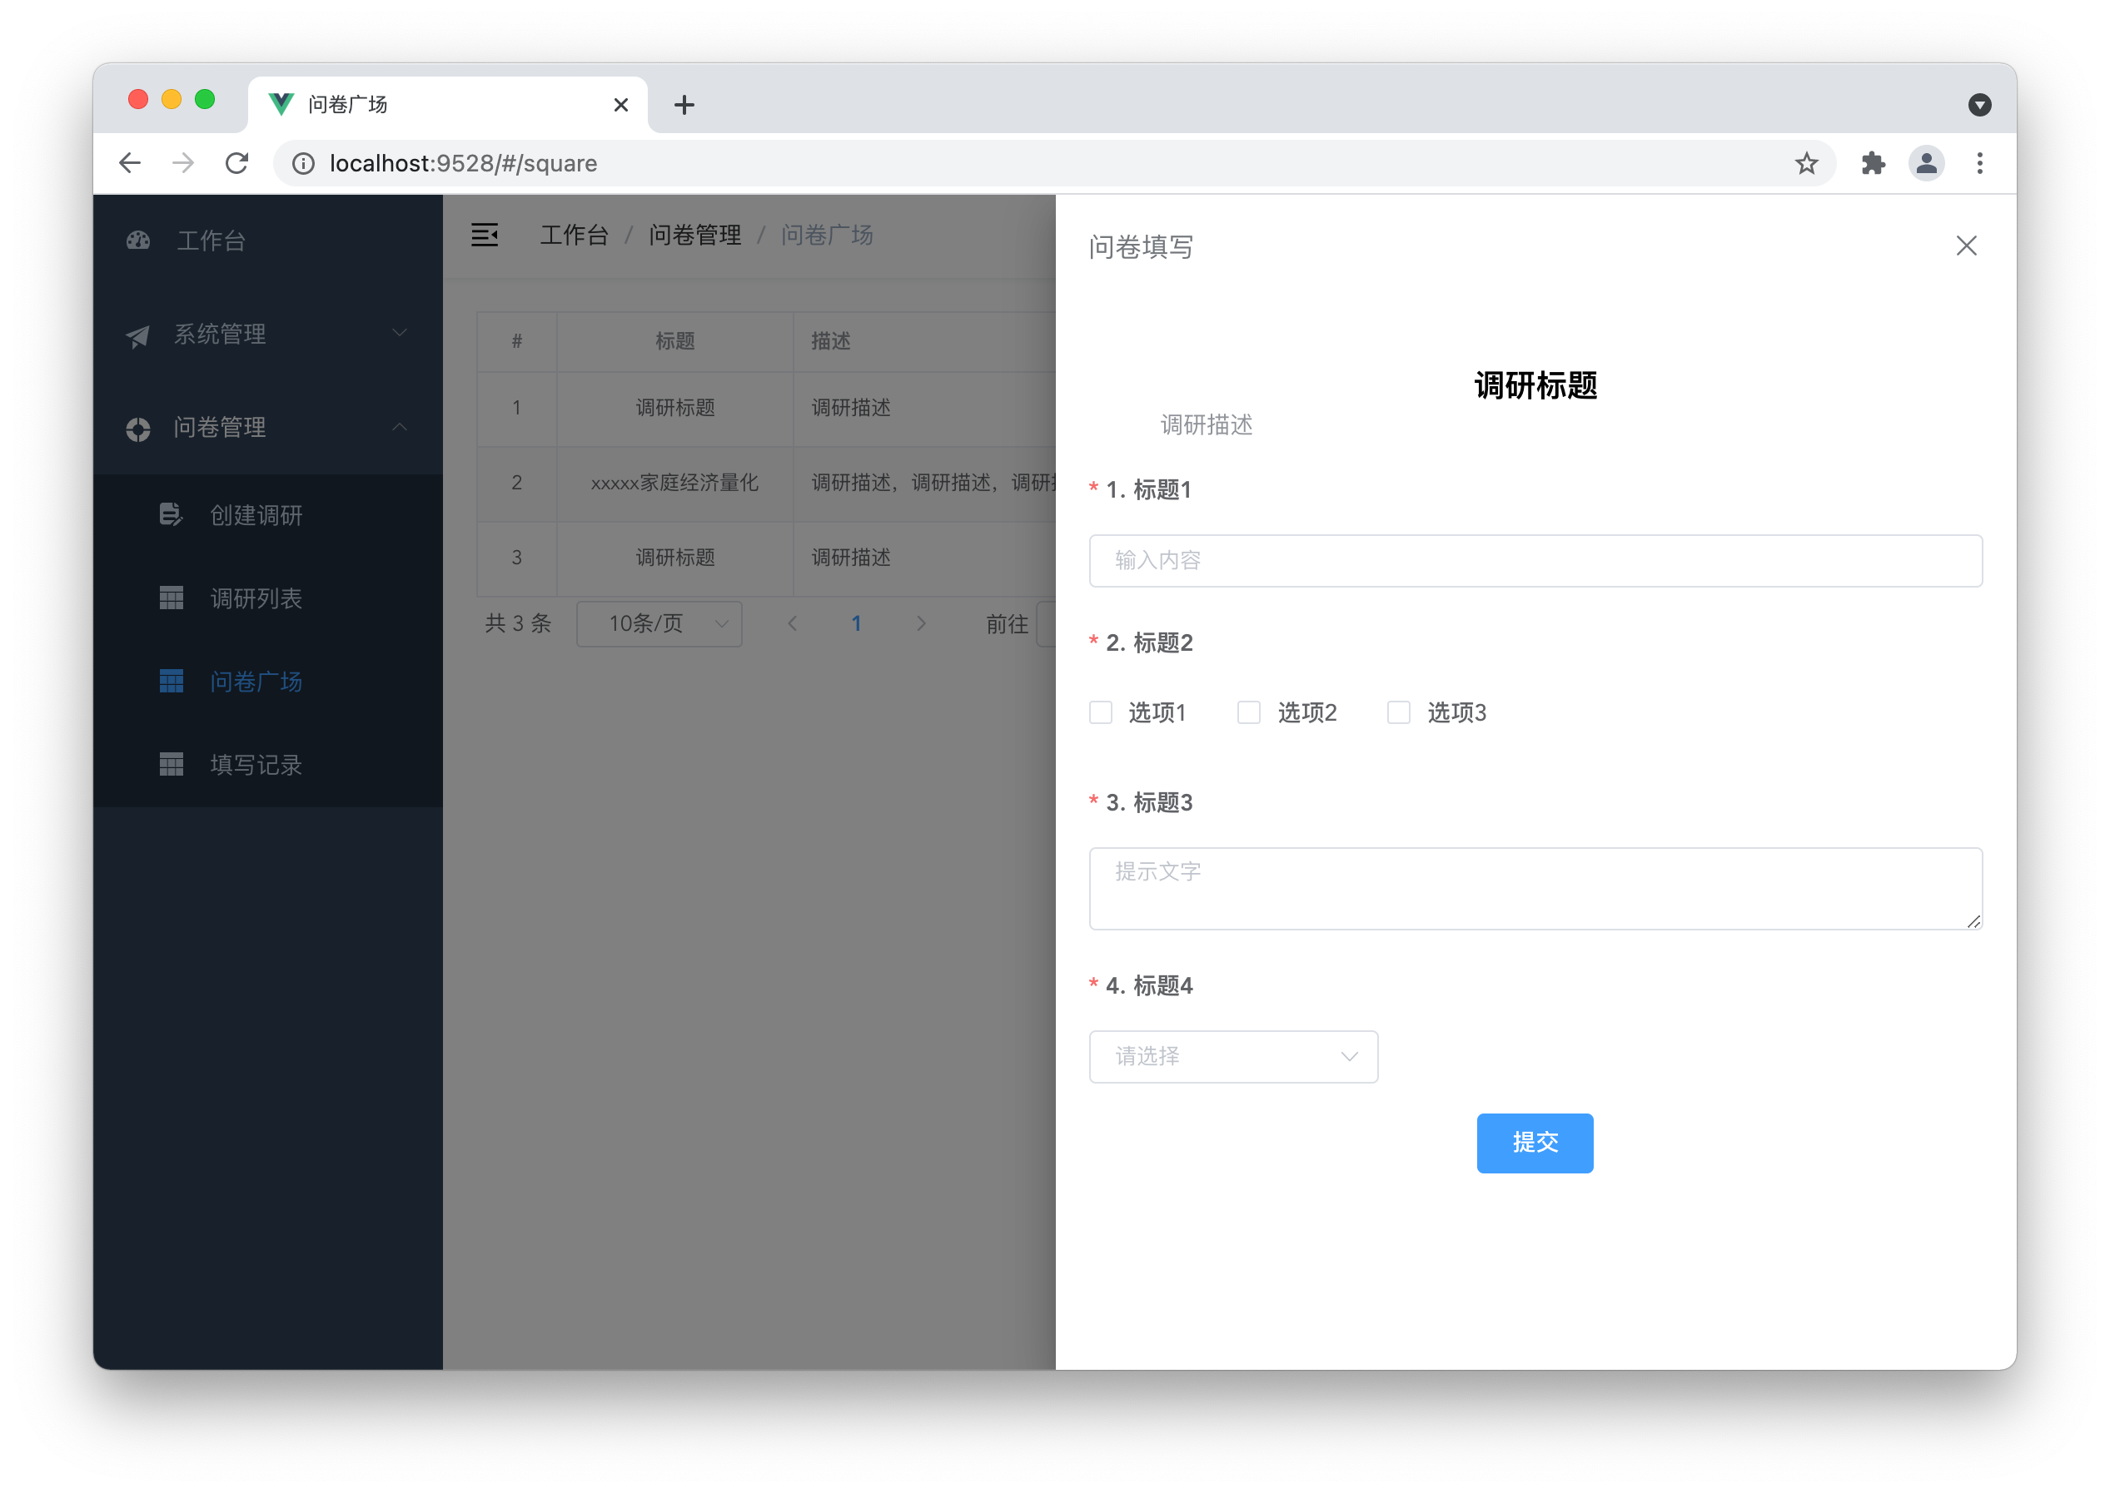Viewport: 2110px width, 1493px height.
Task: Click the site info icon in address bar
Action: point(304,164)
